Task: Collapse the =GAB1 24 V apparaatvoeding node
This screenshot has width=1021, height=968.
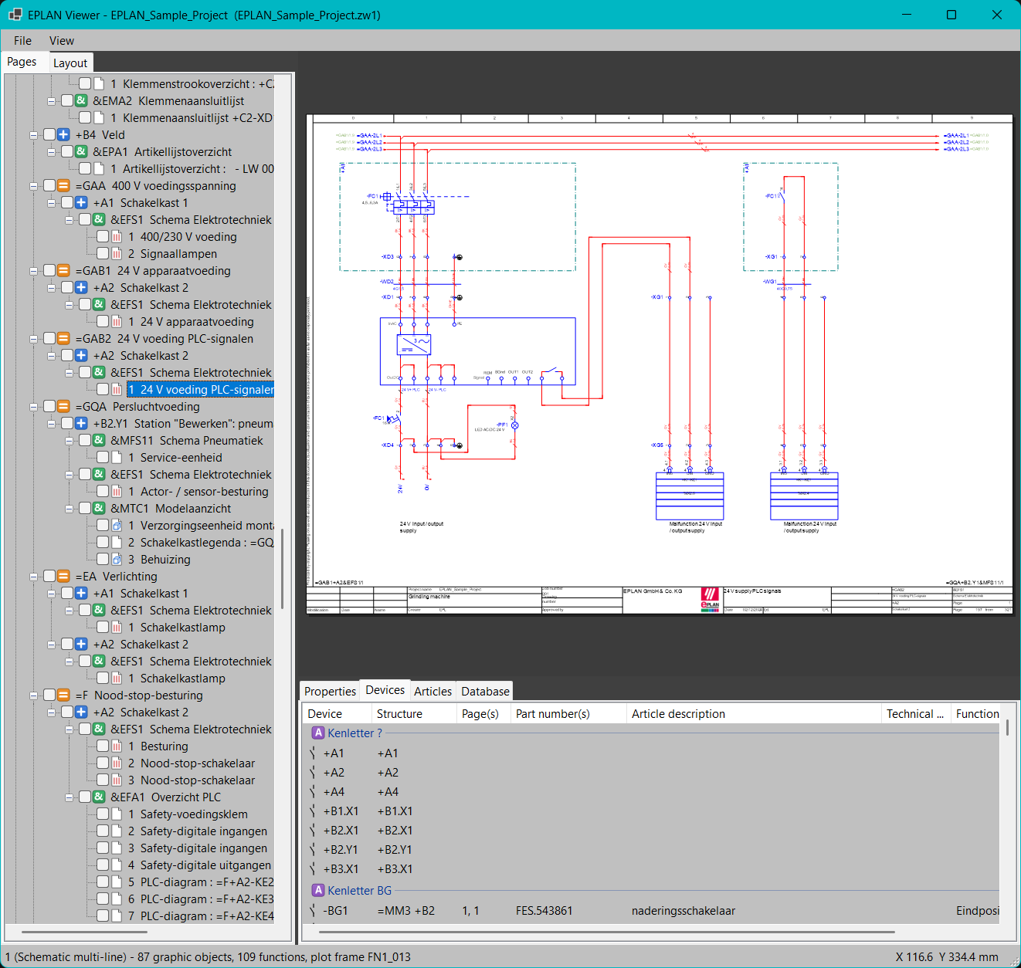Action: (34, 271)
